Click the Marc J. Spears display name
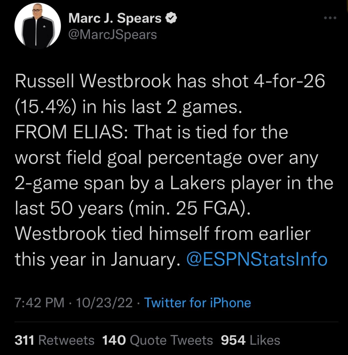The height and width of the screenshot is (355, 348). pyautogui.click(x=115, y=19)
